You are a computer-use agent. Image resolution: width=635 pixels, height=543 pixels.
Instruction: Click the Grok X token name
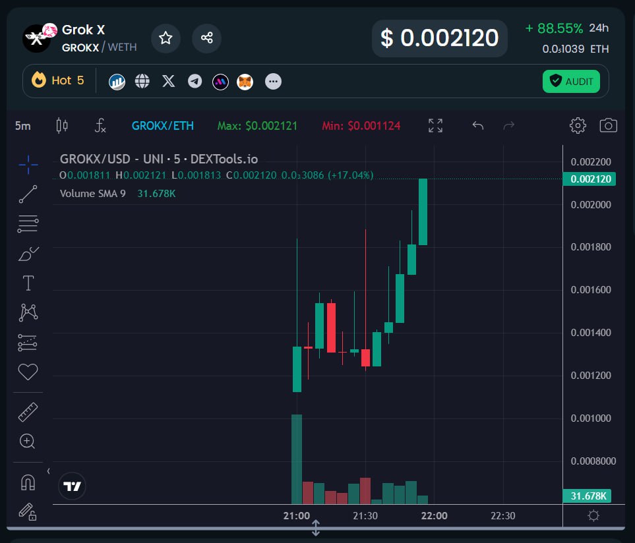[84, 30]
